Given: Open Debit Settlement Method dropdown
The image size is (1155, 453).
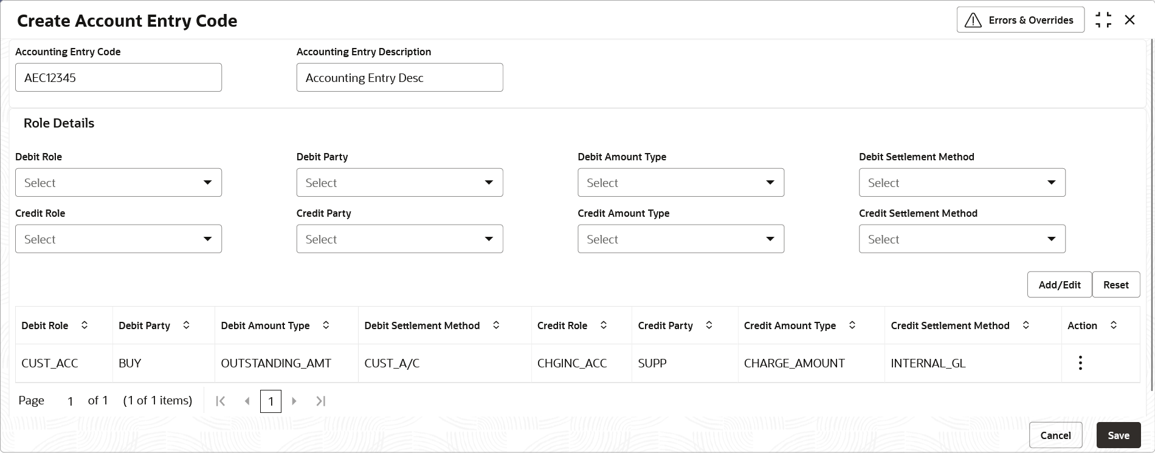Looking at the screenshot, I should pos(962,182).
